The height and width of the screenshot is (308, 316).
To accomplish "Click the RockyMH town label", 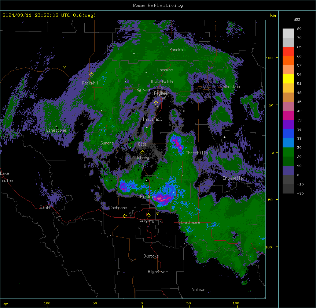I will (90, 83).
